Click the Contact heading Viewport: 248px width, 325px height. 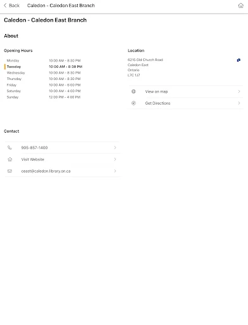[11, 131]
